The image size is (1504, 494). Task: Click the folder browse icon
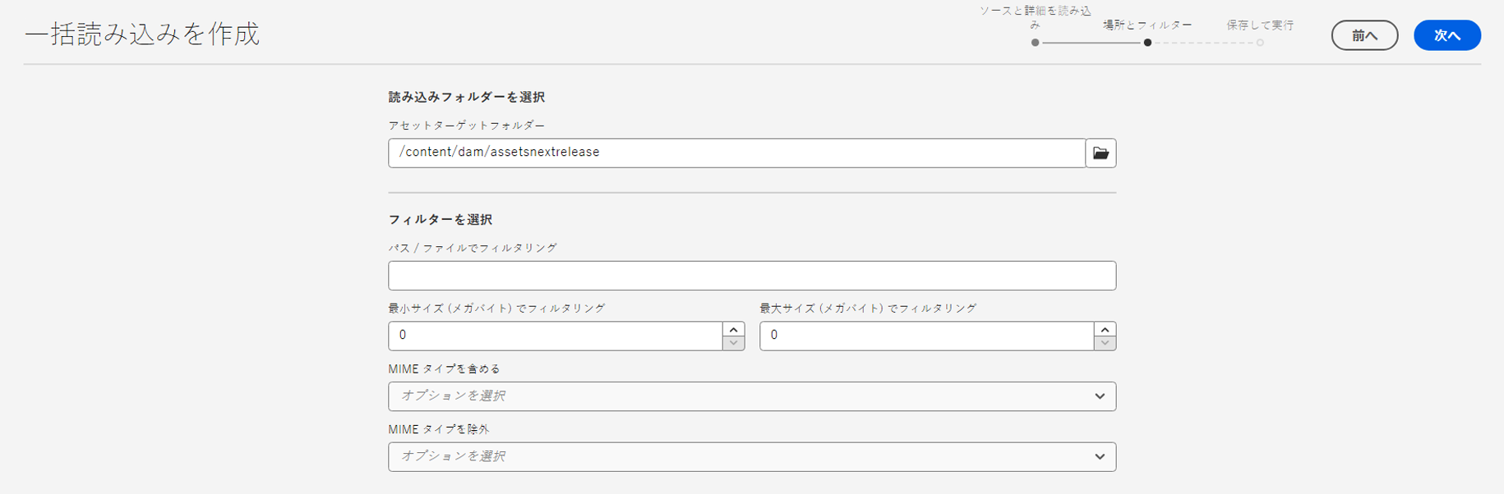tap(1100, 153)
